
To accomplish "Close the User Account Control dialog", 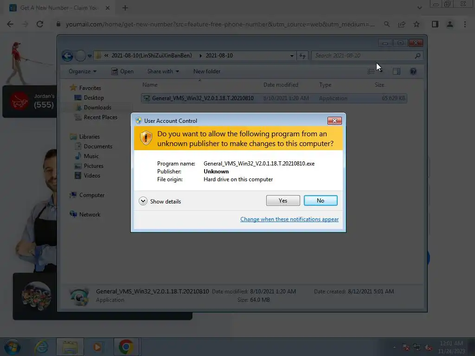I will pyautogui.click(x=334, y=121).
